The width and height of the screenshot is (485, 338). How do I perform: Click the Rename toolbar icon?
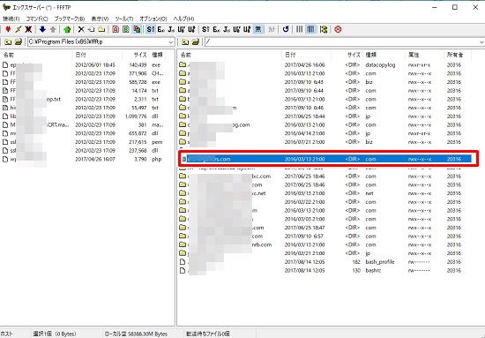(x=91, y=29)
